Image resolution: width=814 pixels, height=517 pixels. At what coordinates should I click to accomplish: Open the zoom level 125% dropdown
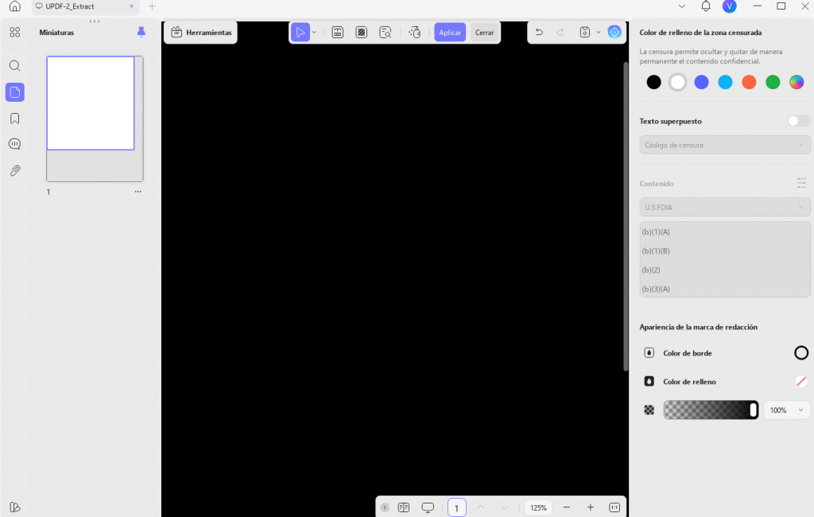(x=538, y=507)
